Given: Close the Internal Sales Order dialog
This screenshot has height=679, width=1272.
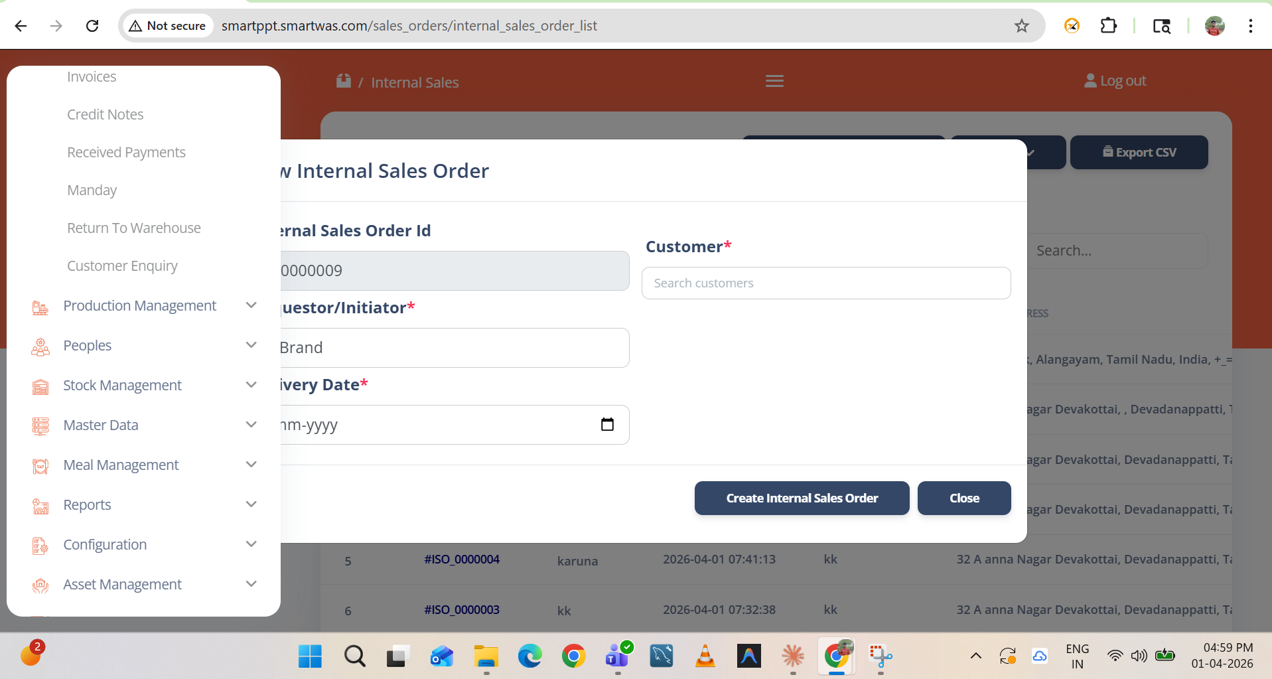Looking at the screenshot, I should [964, 498].
